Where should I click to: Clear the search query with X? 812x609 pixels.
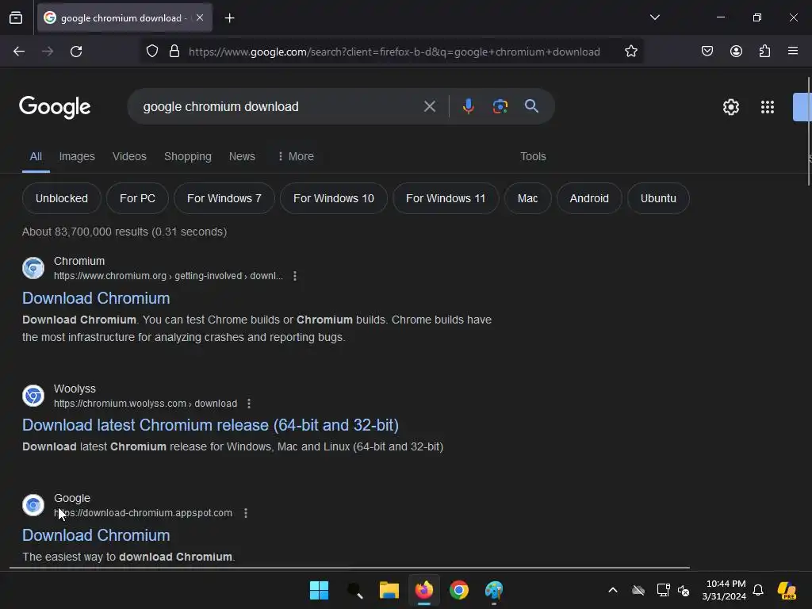[x=429, y=107]
